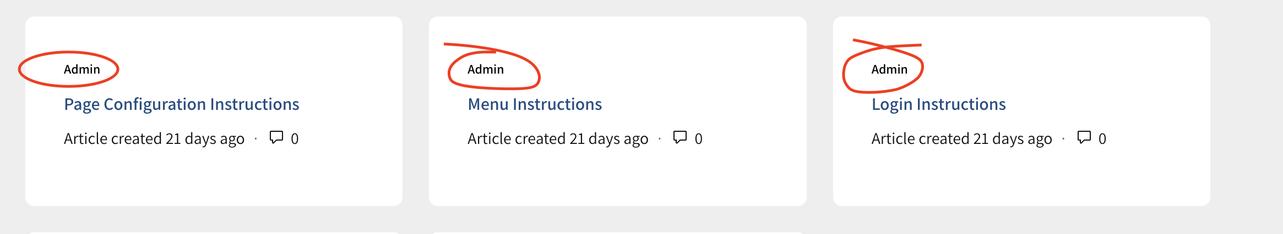Click comment count on Page Configuration Instructions card

click(x=295, y=139)
